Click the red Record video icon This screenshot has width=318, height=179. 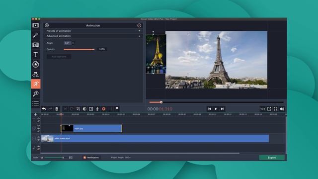(104, 109)
